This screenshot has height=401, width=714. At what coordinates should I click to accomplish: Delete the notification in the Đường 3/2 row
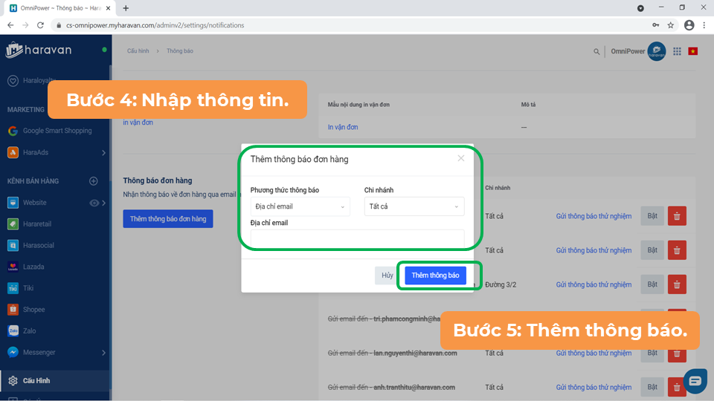pos(677,284)
